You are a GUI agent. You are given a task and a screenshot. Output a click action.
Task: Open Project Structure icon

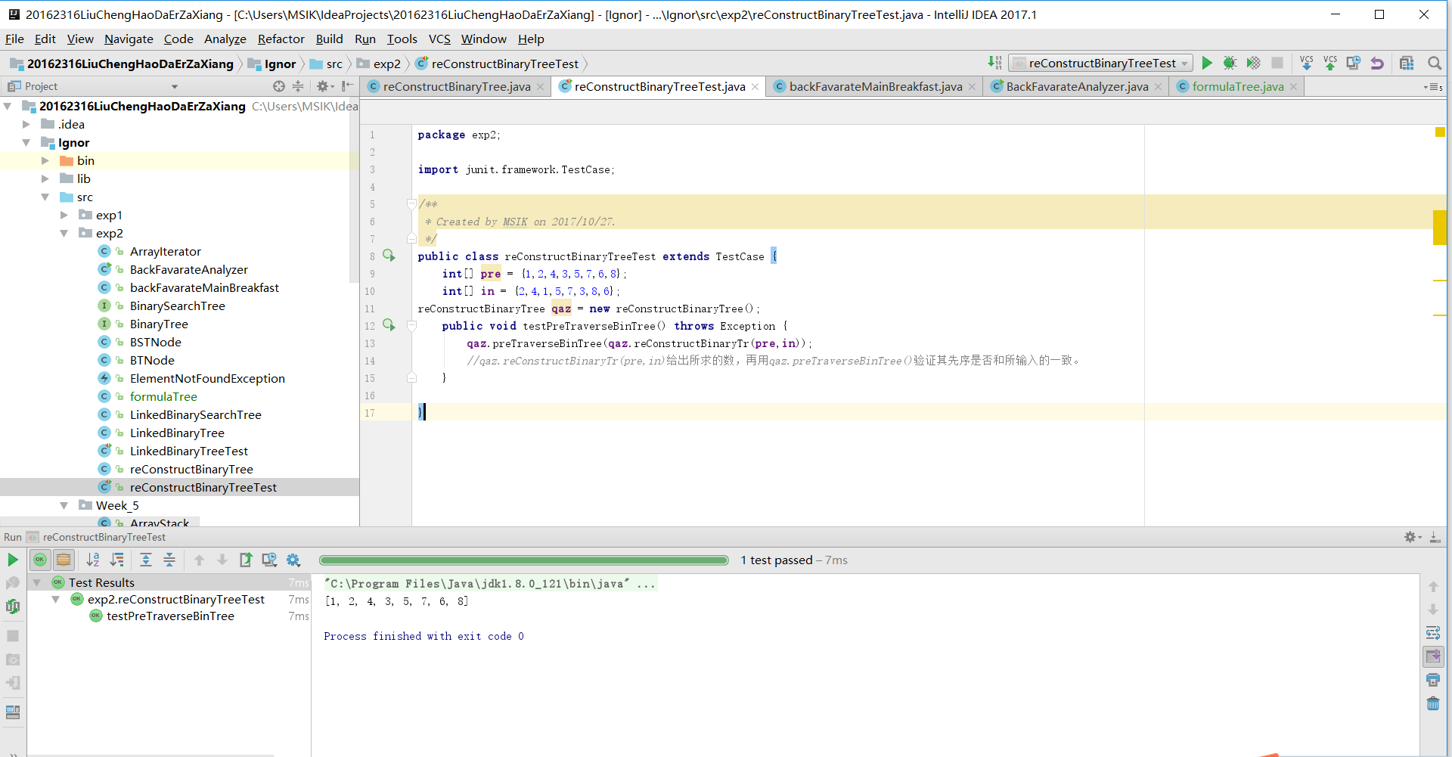1407,64
